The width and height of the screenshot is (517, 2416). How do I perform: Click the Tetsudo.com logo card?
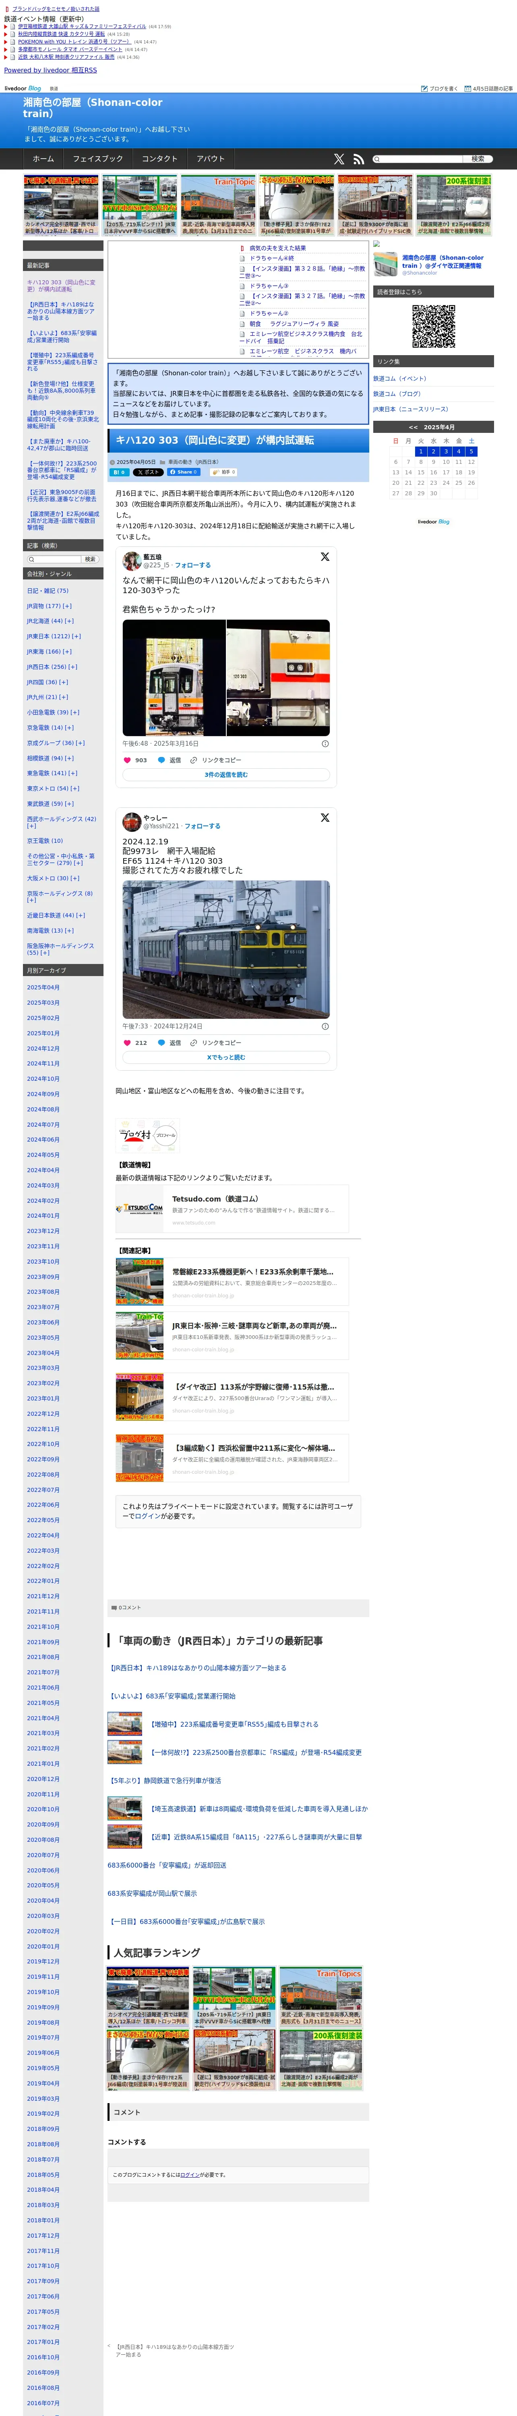(x=232, y=1208)
